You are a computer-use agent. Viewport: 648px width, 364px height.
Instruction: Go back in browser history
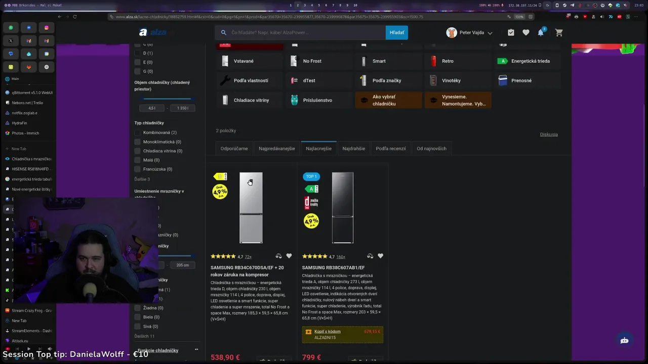coord(59,17)
